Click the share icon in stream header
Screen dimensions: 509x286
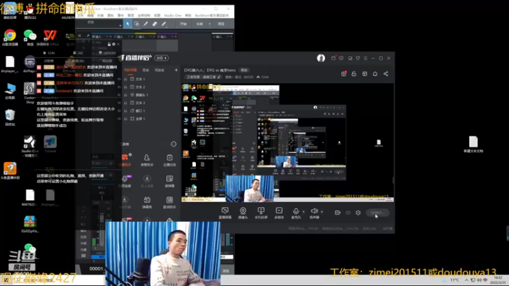pos(386,74)
